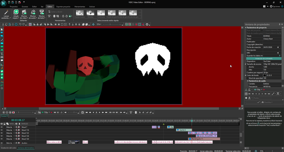Collapse Color de fondo group
284x152 pixels.
(x=246, y=75)
